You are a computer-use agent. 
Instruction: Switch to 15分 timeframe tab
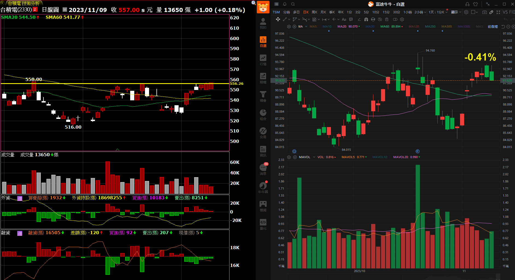[386, 12]
